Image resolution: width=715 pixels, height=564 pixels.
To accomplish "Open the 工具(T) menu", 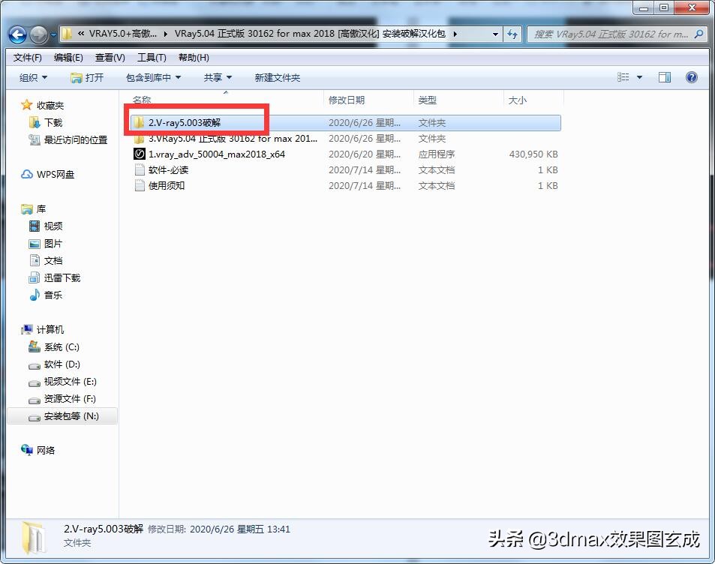I will pyautogui.click(x=152, y=58).
